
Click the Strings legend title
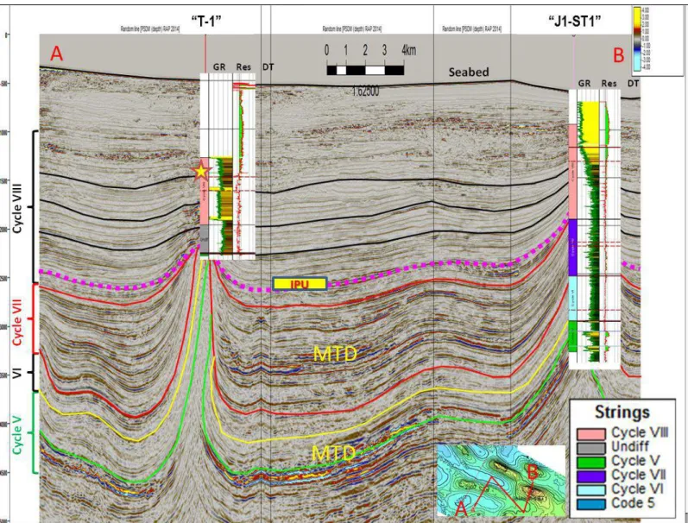pos(622,412)
